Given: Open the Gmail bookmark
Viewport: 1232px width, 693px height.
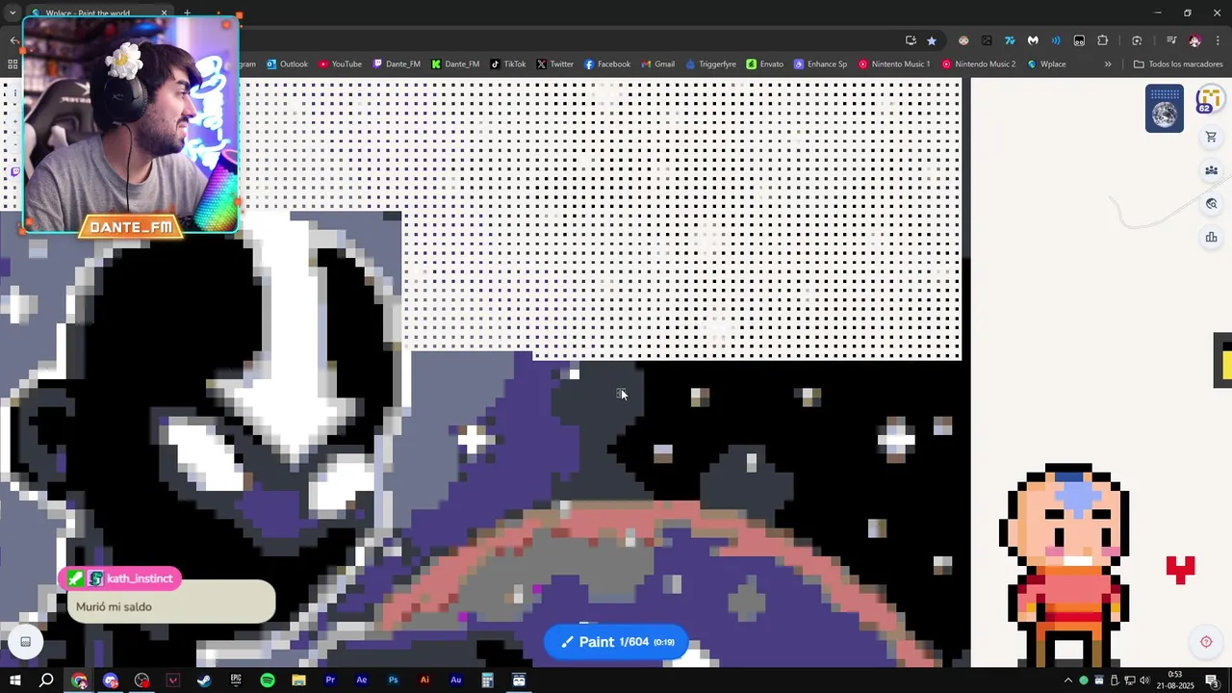Looking at the screenshot, I should (x=657, y=64).
